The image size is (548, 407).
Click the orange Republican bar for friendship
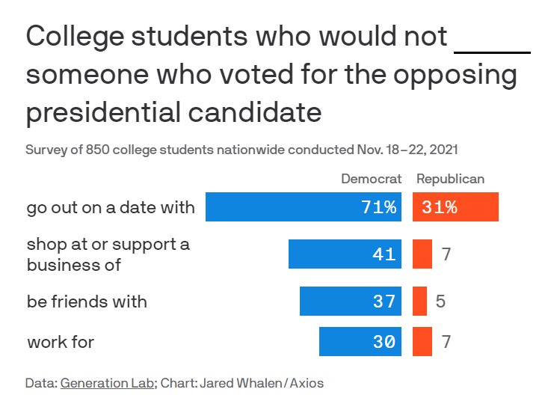pyautogui.click(x=419, y=302)
